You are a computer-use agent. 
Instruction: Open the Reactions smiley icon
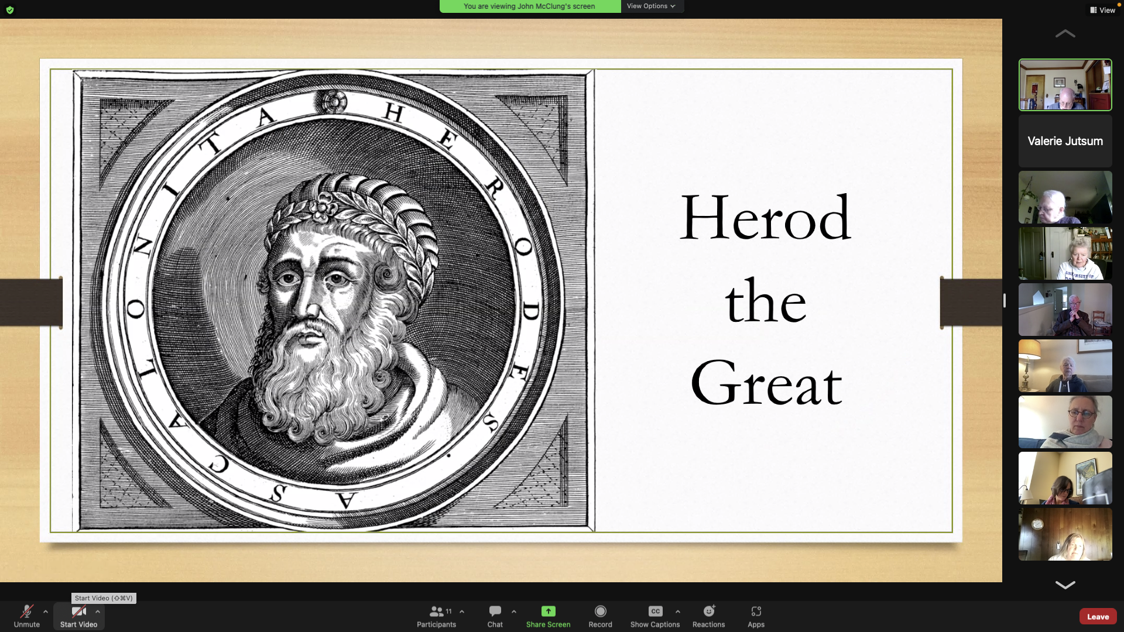708,612
